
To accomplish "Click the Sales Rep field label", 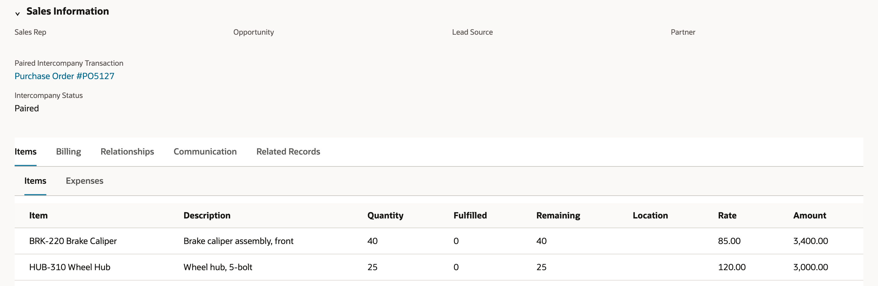I will pos(30,32).
